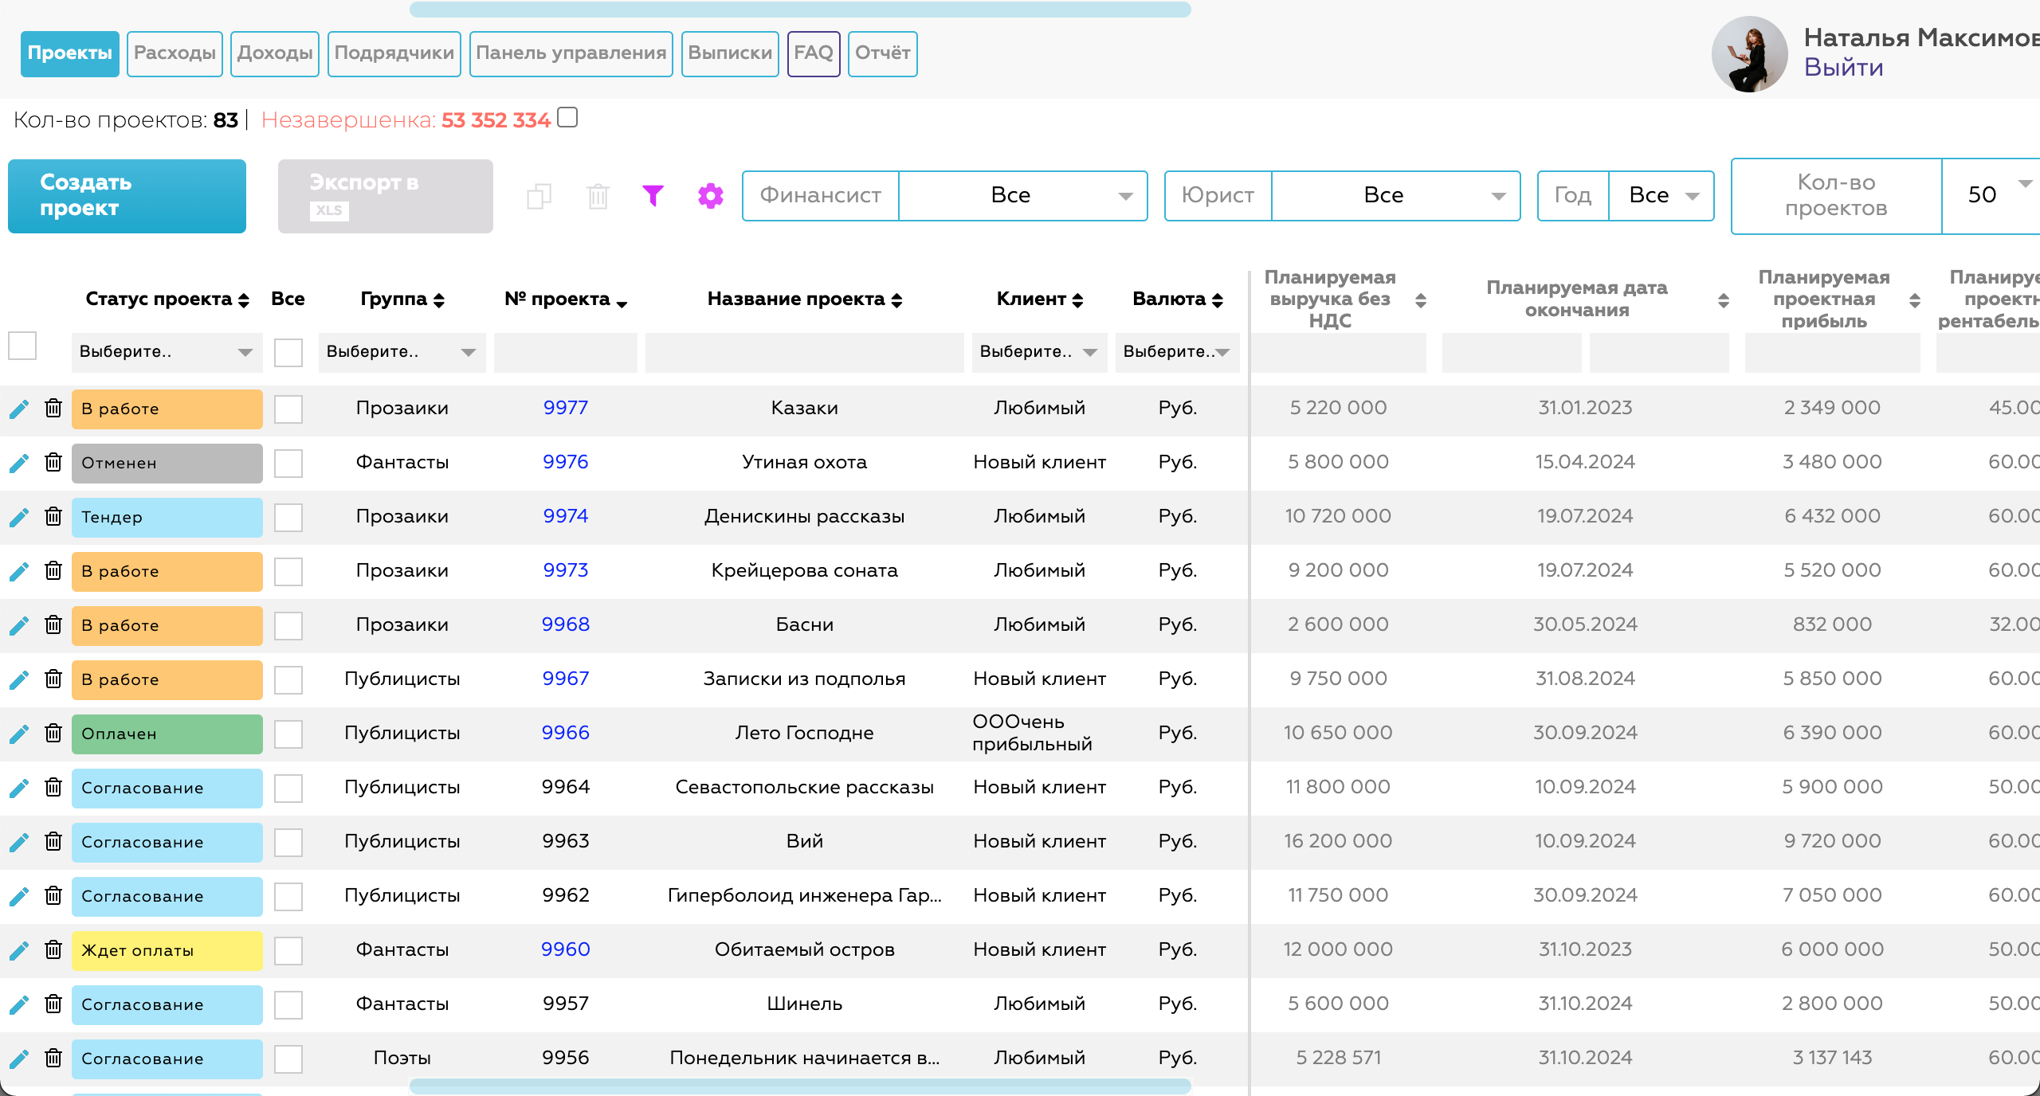Open the Финансист dropdown

point(1022,196)
